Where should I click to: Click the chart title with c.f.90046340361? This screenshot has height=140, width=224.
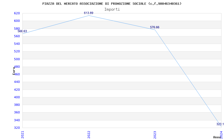tap(112, 4)
